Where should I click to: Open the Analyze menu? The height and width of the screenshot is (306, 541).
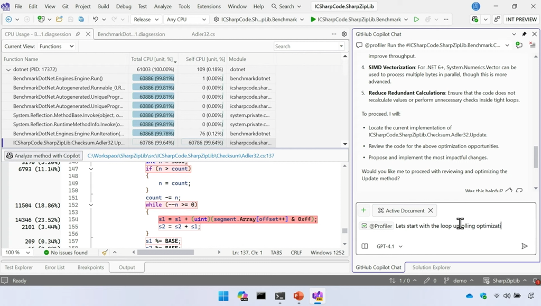click(163, 6)
